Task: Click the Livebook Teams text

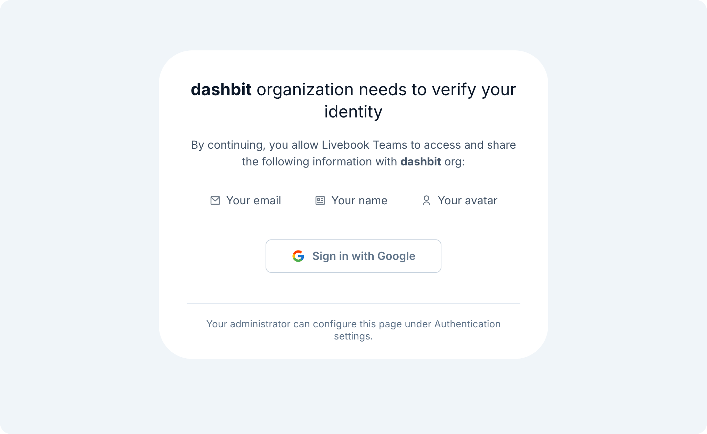Action: (x=364, y=145)
